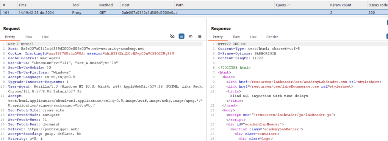Click the '<!DOCTYPE html>' line in response
The image size is (388, 141).
[x=234, y=67]
